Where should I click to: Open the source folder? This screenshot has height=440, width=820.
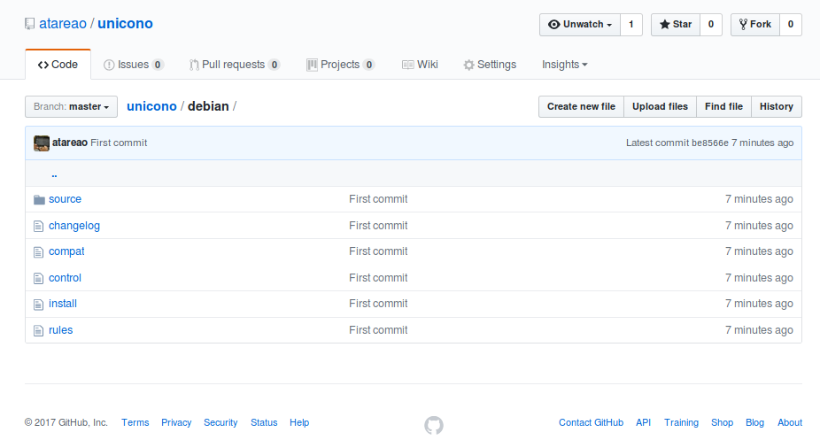click(65, 199)
